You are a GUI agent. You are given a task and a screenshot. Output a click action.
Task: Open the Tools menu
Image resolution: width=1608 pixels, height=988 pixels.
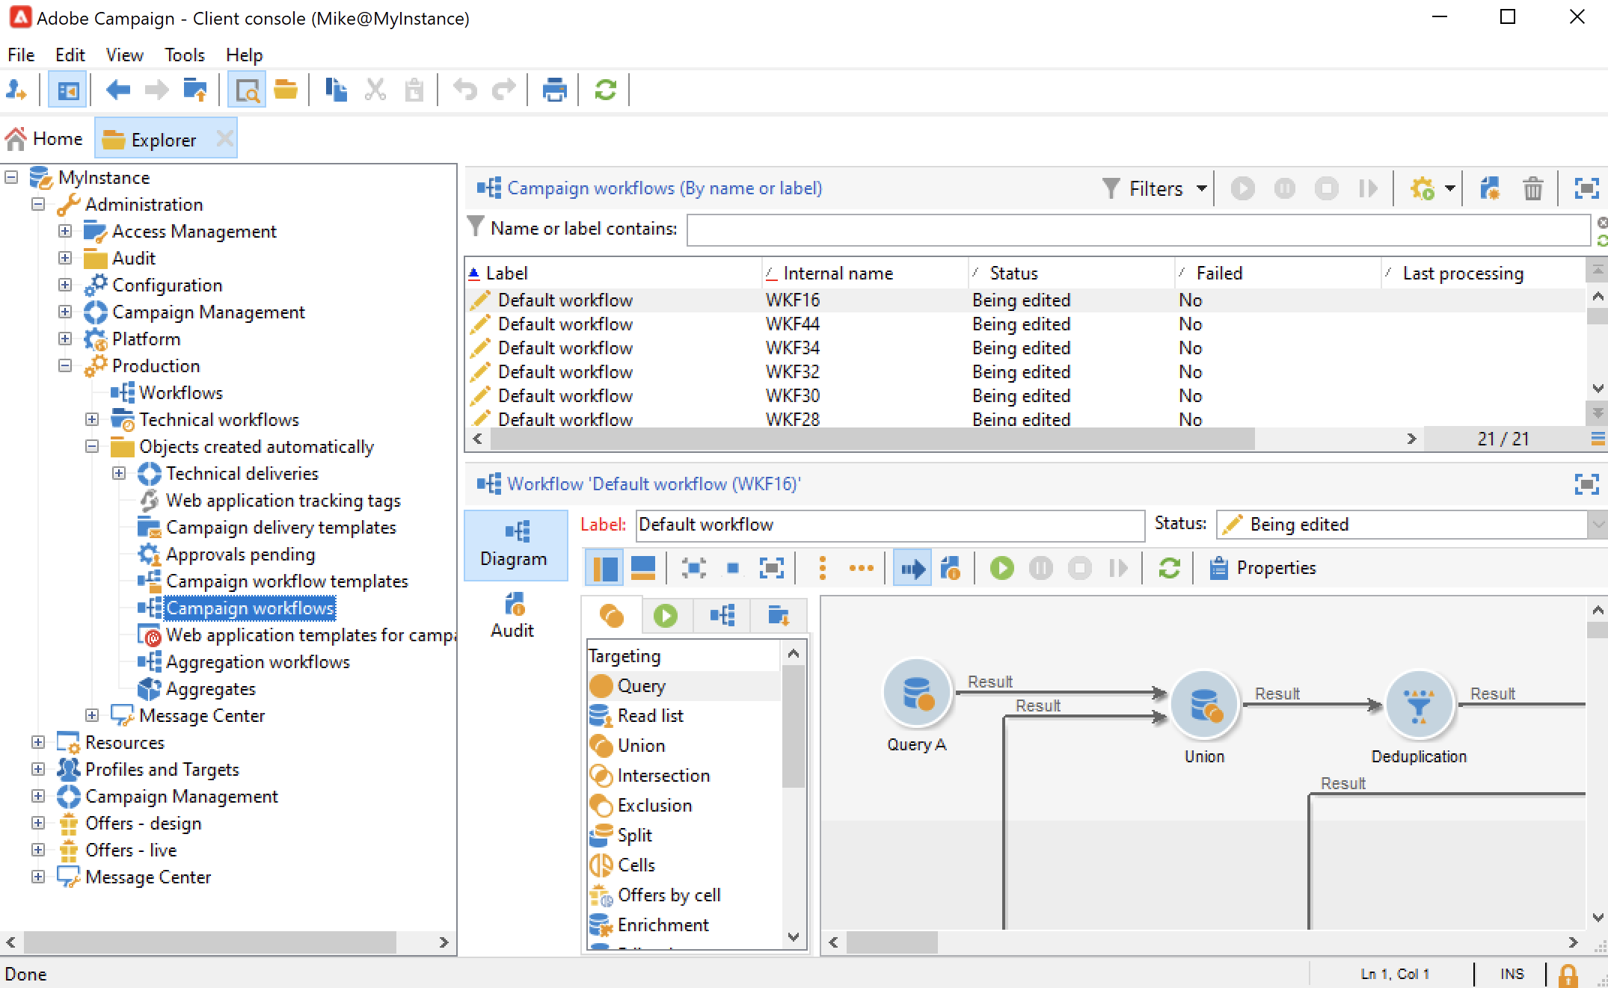(184, 55)
